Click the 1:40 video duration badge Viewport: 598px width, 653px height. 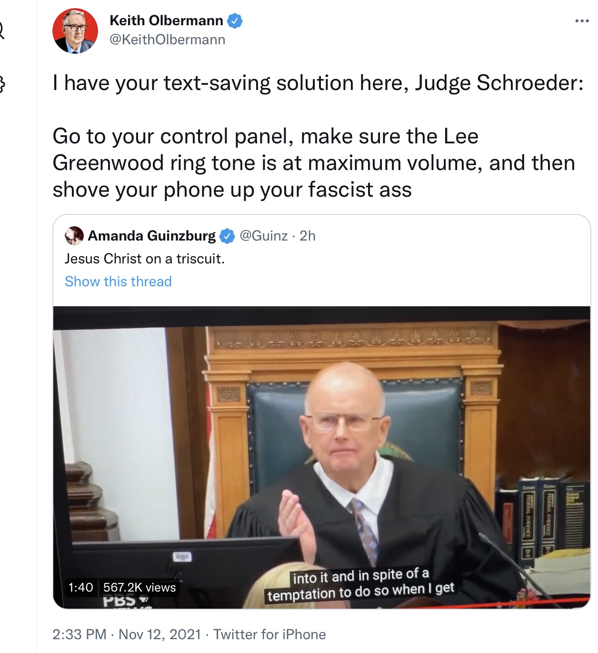[x=80, y=587]
